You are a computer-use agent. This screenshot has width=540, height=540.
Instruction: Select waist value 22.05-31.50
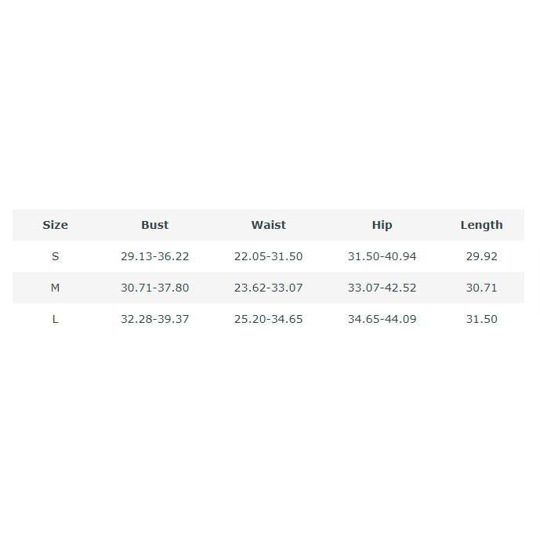pyautogui.click(x=268, y=256)
